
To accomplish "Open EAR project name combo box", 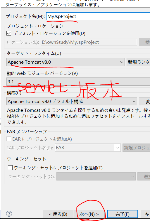I will click(x=88, y=148).
